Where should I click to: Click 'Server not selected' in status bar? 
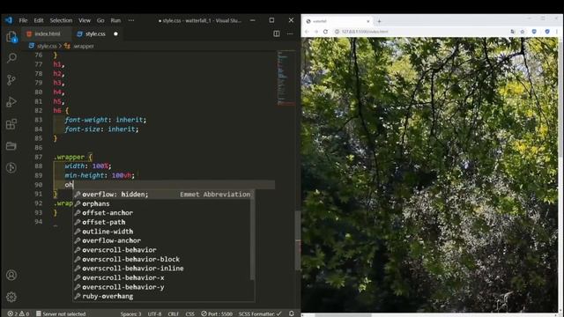tap(61, 313)
